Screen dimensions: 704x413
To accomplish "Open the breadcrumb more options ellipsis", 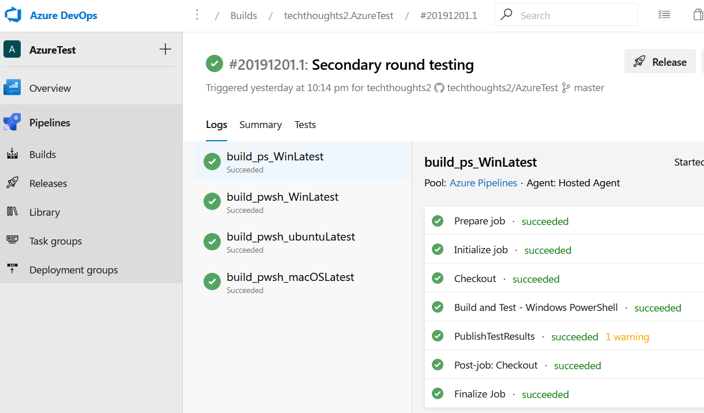I will 197,15.
